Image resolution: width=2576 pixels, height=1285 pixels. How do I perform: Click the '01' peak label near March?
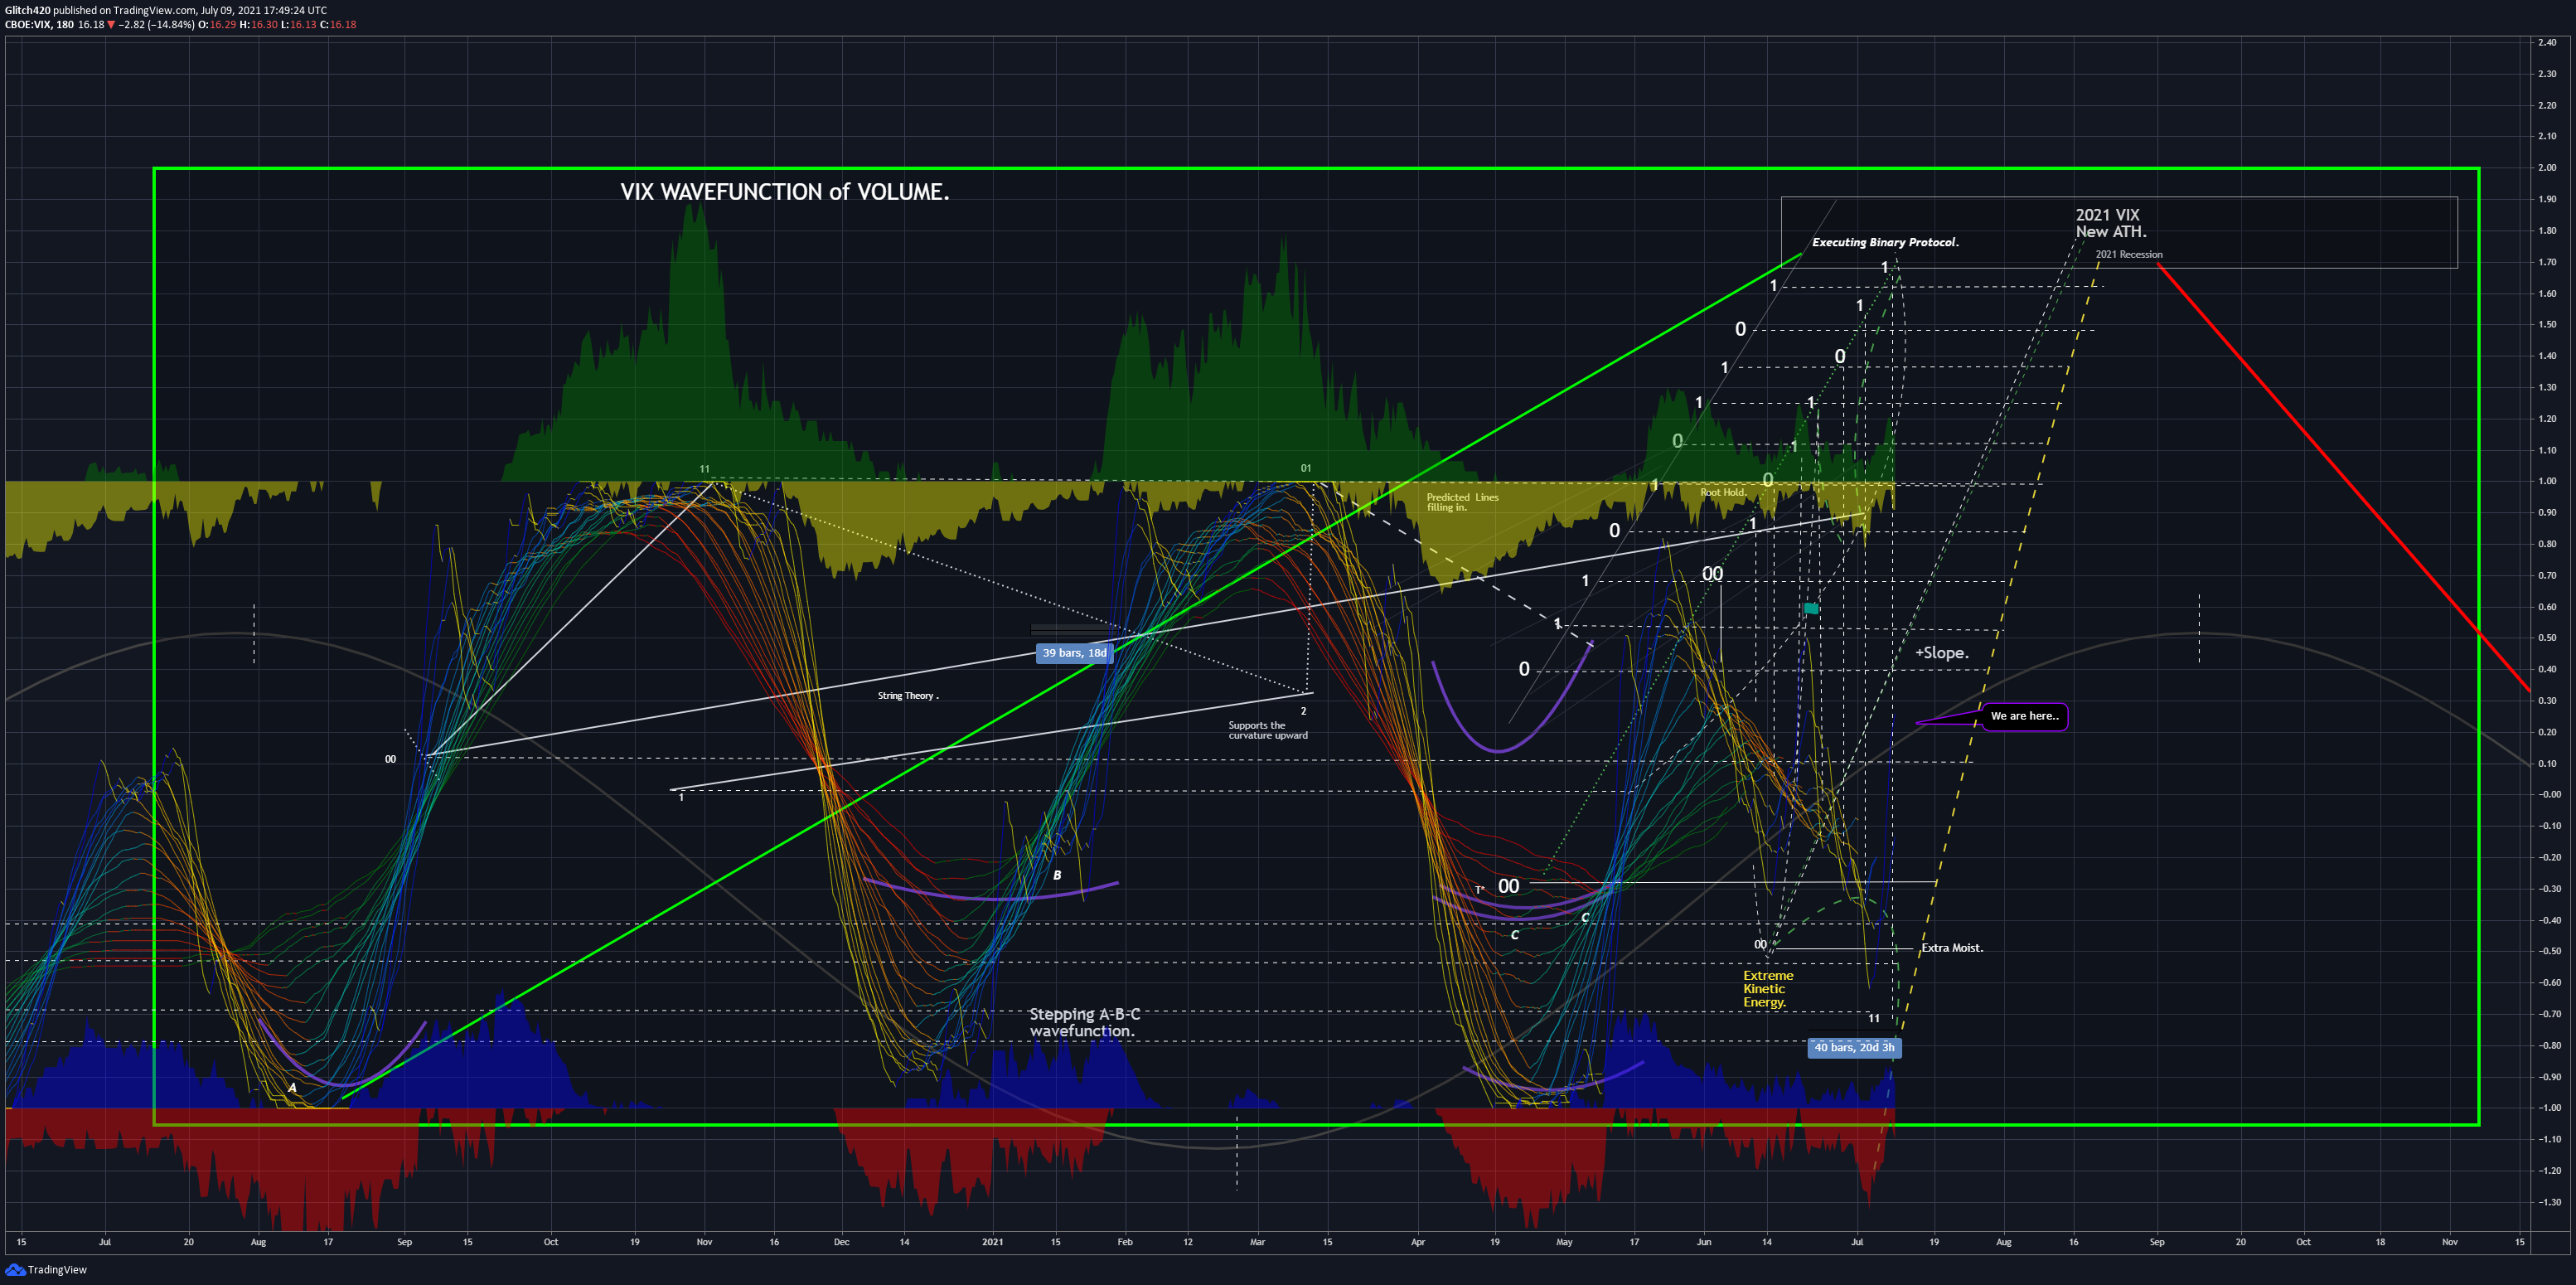1306,468
